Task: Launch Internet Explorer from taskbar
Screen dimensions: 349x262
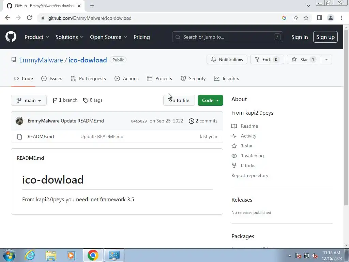Action: (x=30, y=255)
